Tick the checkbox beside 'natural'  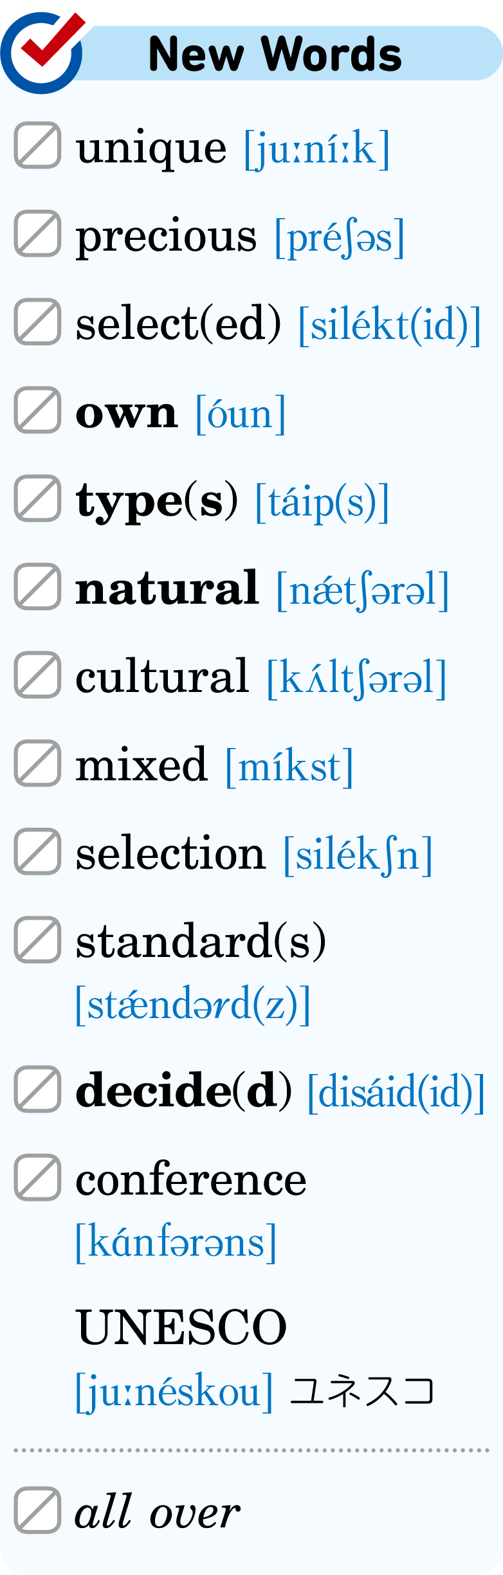[x=38, y=587]
